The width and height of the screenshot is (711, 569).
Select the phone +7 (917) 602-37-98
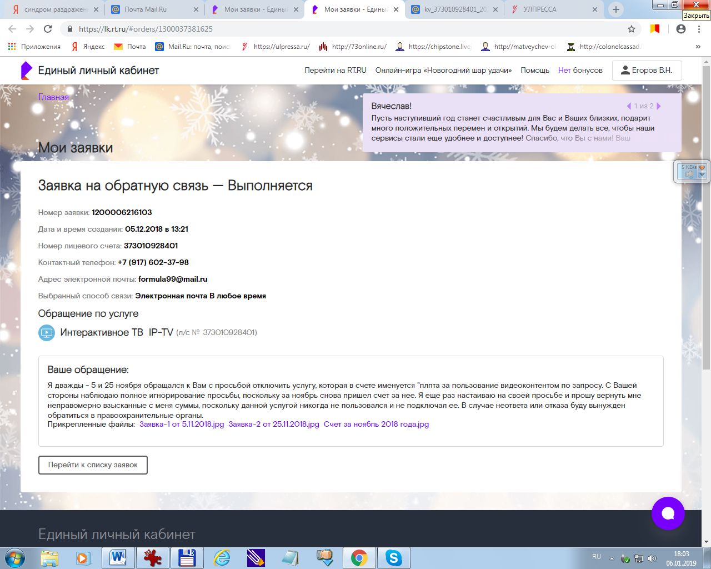pos(153,262)
